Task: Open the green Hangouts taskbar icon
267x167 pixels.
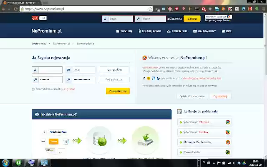Action: point(18,163)
